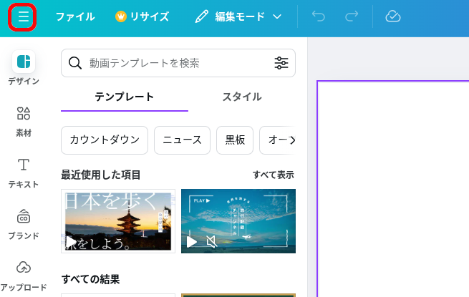This screenshot has height=297, width=469.
Task: Open the デザイン sidebar panel
Action: point(24,67)
